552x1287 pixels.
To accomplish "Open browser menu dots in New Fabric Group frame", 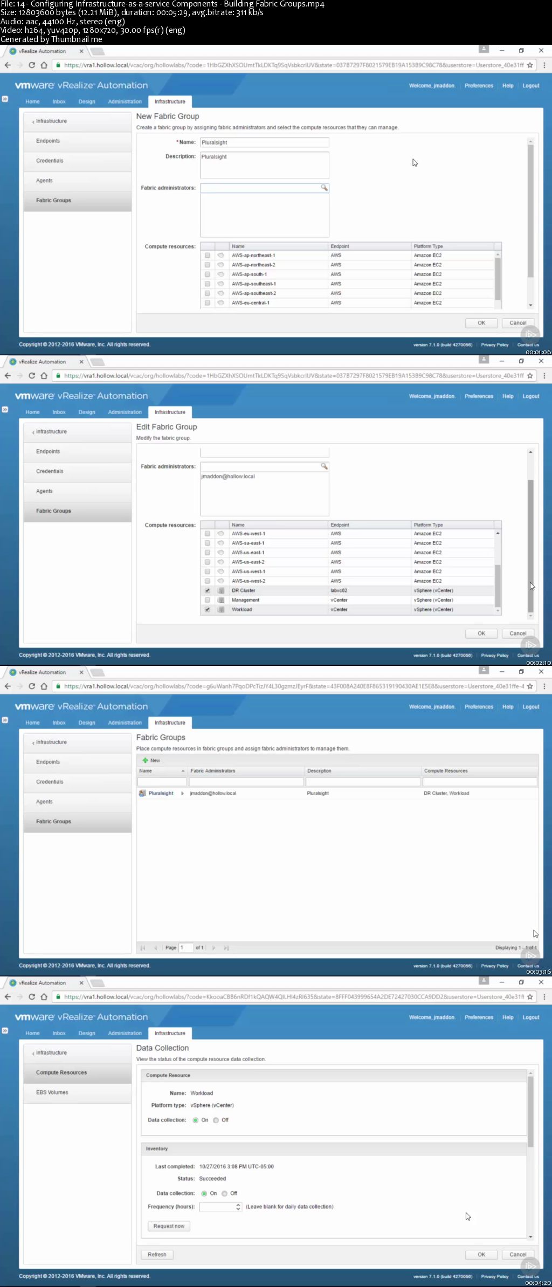I will click(x=544, y=65).
